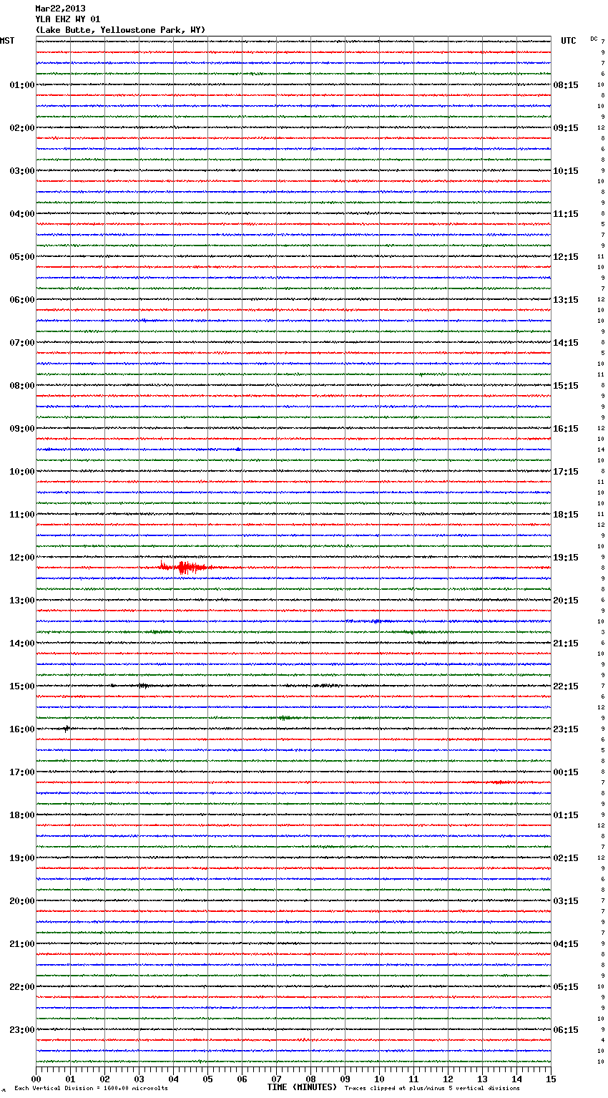Select the 04:00 MST row label
Screen dimensions: 608x1098
(22, 214)
